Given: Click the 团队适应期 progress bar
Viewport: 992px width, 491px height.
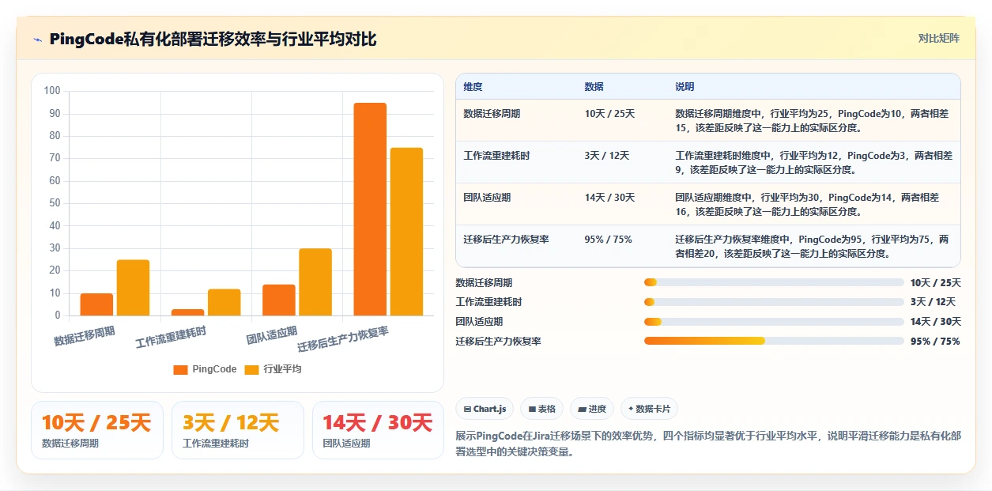Looking at the screenshot, I should tap(774, 321).
